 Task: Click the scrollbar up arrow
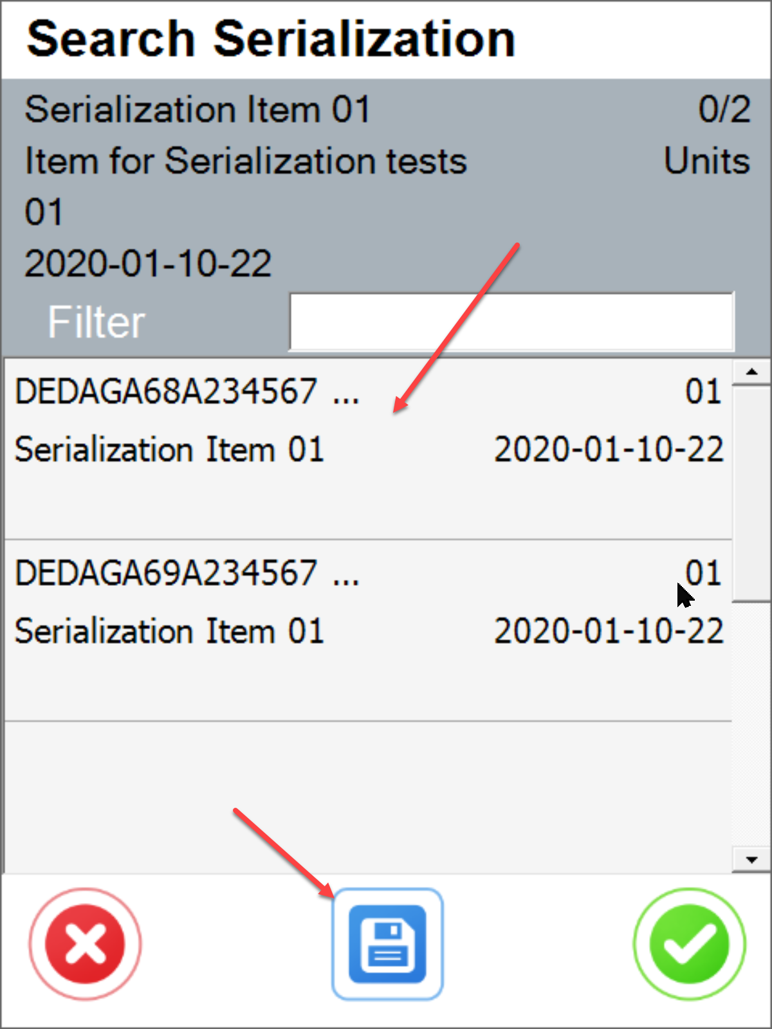coord(750,372)
